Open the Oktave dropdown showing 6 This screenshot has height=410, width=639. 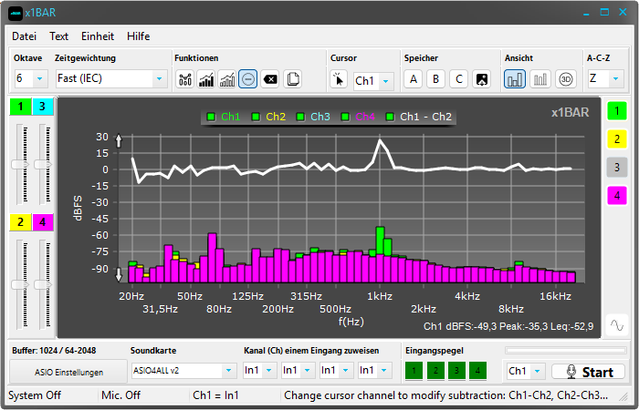(31, 78)
